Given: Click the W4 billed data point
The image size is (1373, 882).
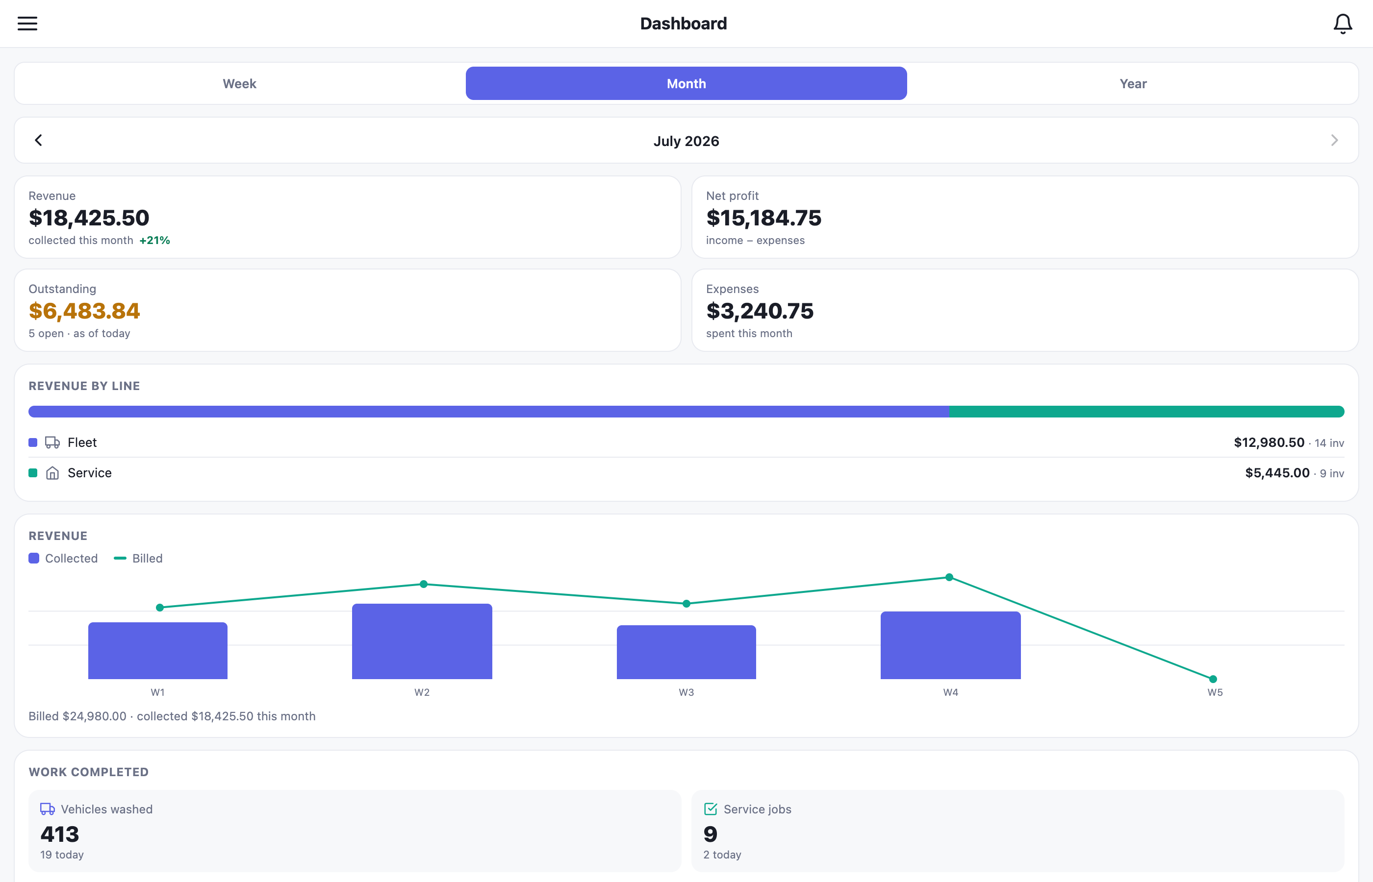Looking at the screenshot, I should 949,577.
